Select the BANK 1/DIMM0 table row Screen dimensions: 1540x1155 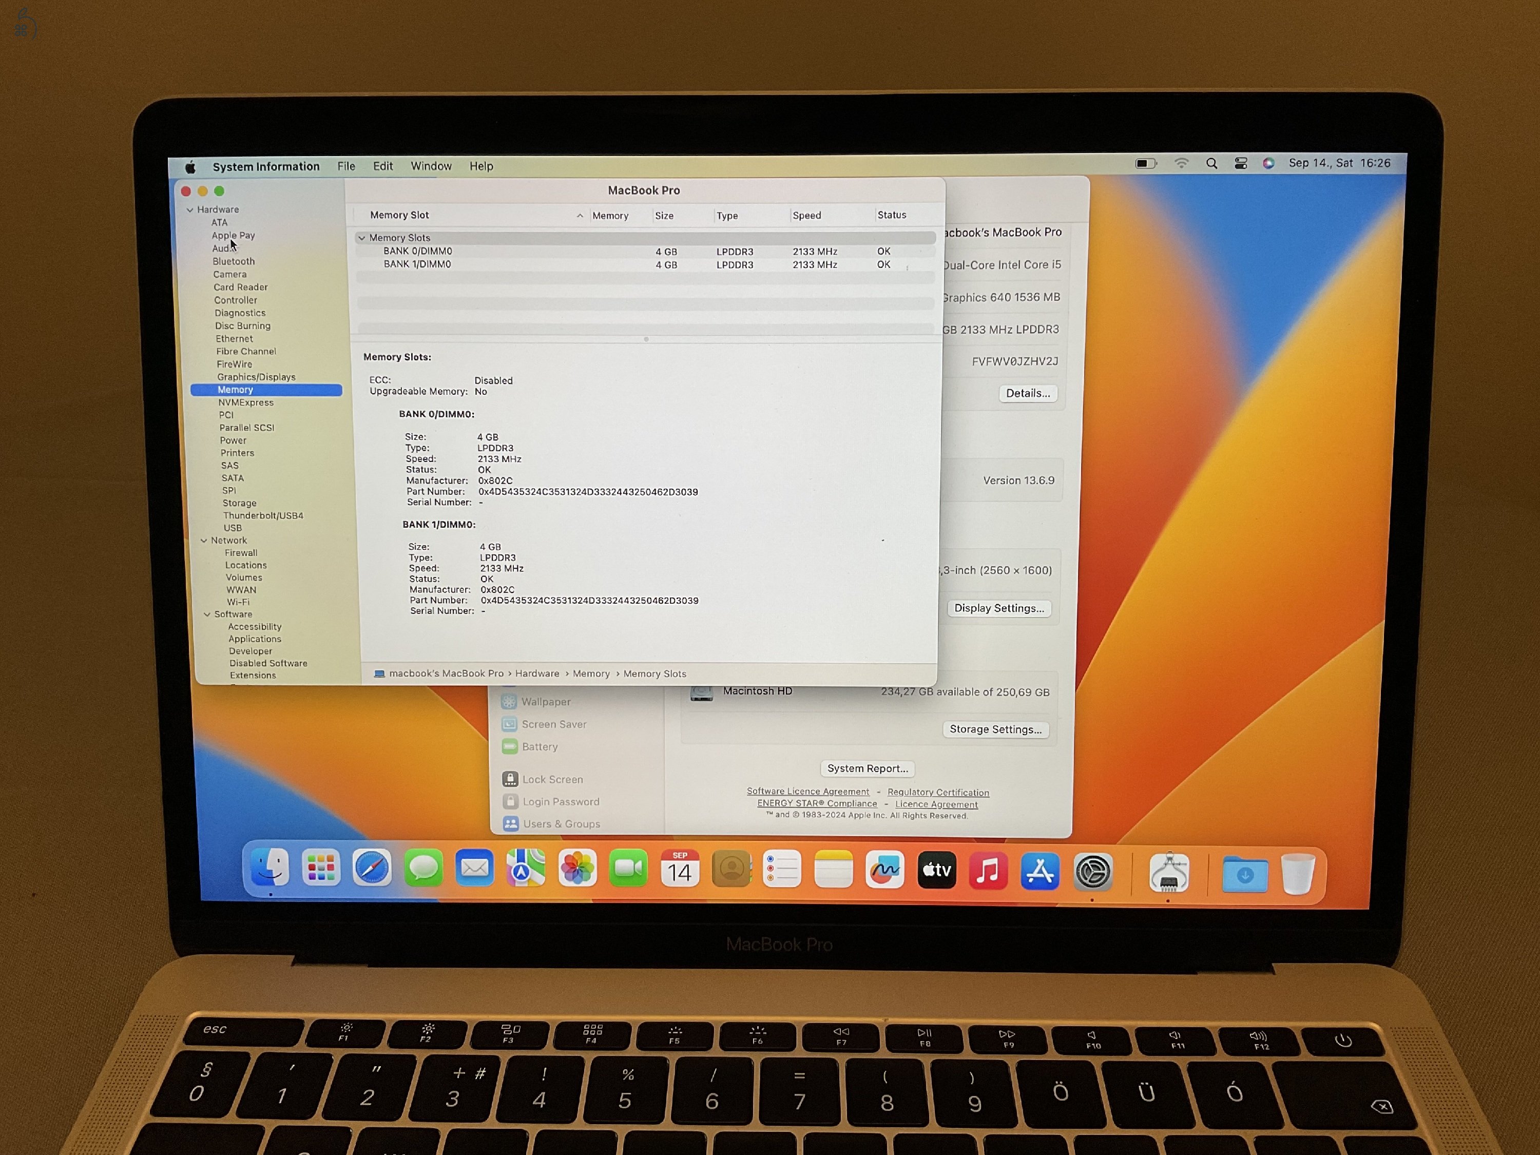pyautogui.click(x=645, y=264)
